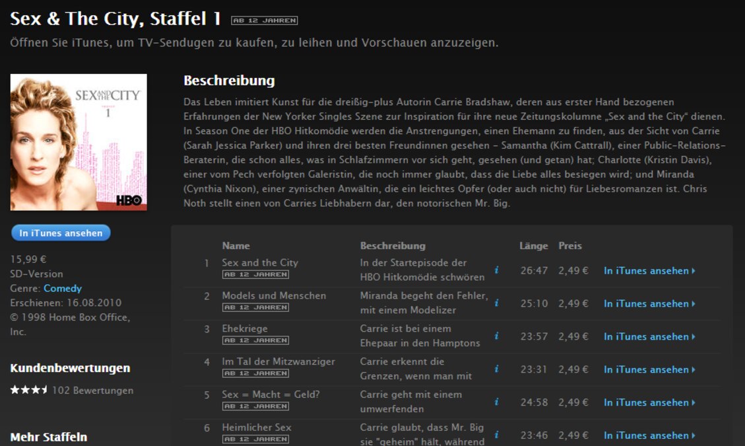Viewport: 745px width, 446px height.
Task: Click the duration 23:57 of Ehekriege
Action: point(534,336)
